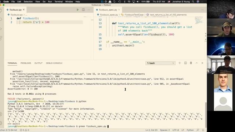Click fizzbuzz_spec.py in the breadcrumb

coord(109,15)
